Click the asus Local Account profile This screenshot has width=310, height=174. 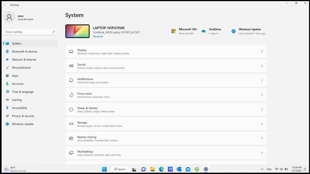pyautogui.click(x=19, y=17)
